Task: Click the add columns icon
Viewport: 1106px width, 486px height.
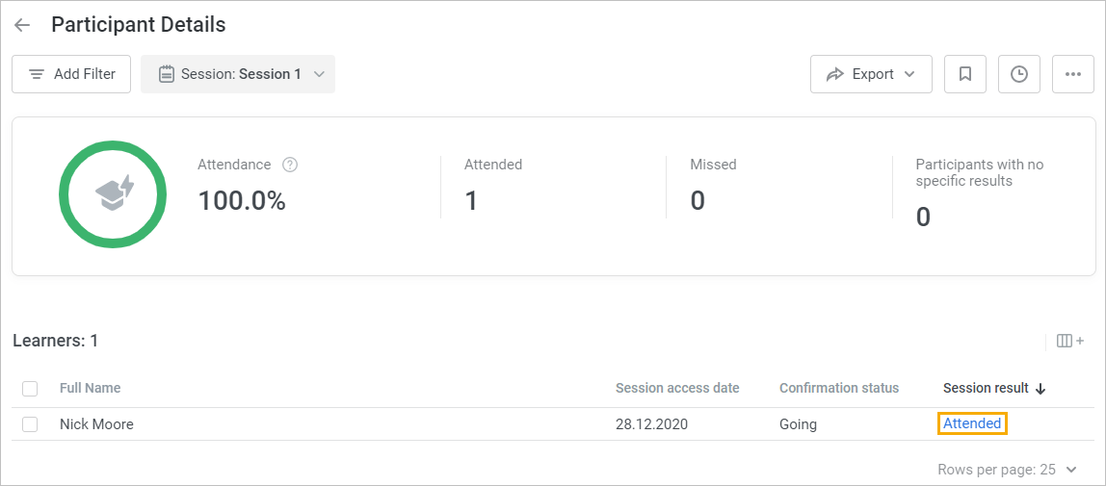Action: 1069,341
